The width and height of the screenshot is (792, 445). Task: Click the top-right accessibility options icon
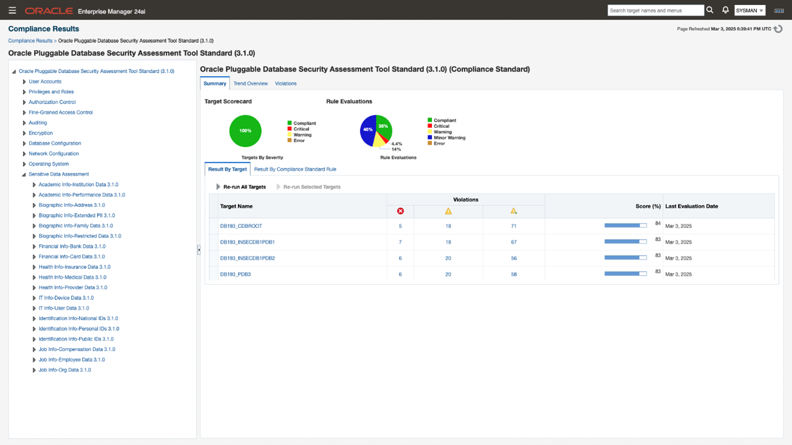[x=779, y=11]
